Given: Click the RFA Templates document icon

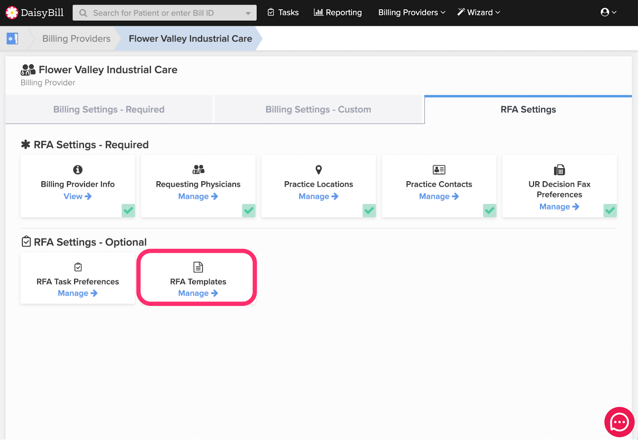Looking at the screenshot, I should 198,267.
